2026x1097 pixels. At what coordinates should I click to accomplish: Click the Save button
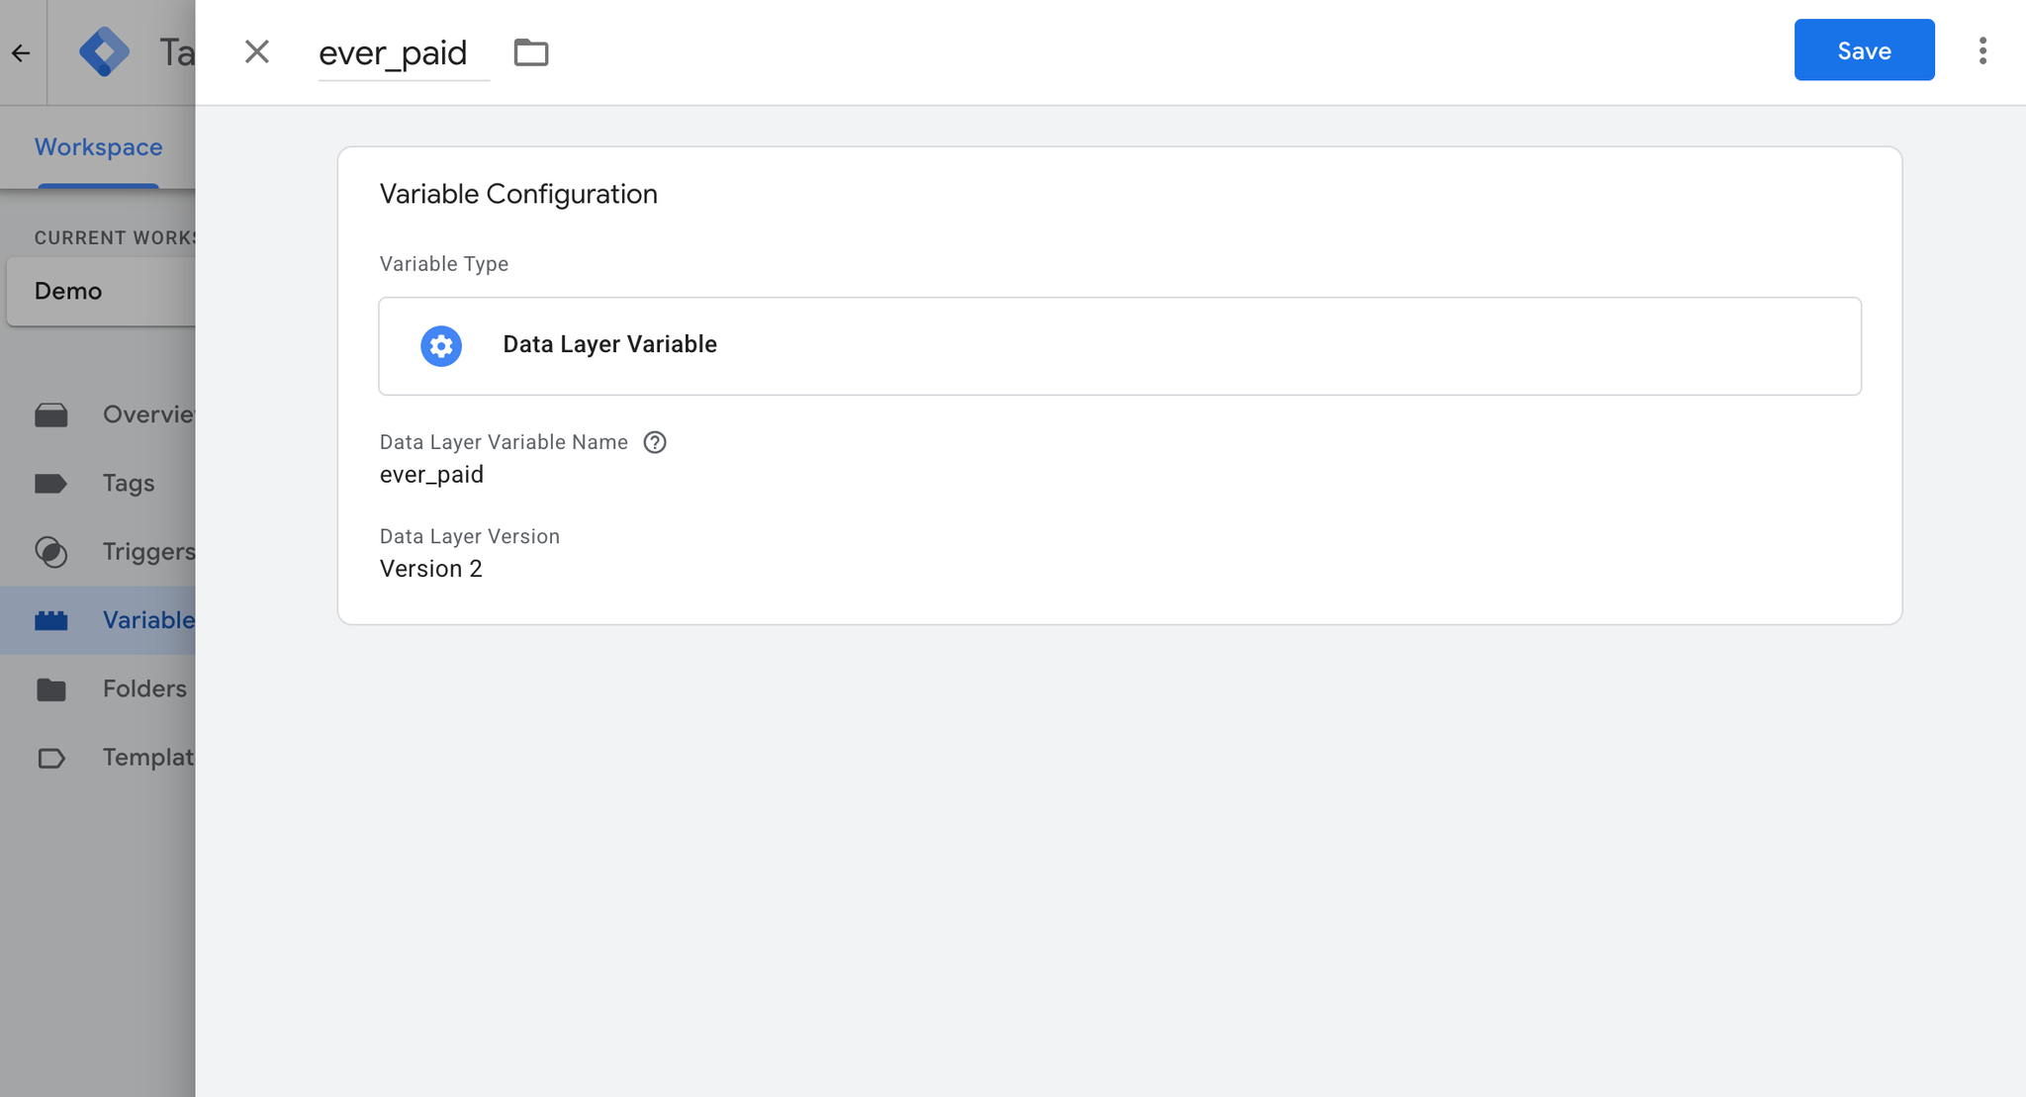click(x=1864, y=50)
